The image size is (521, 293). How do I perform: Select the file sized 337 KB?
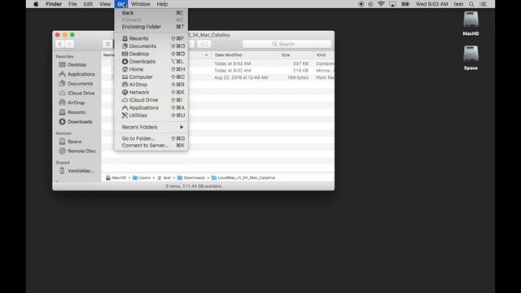(x=218, y=63)
